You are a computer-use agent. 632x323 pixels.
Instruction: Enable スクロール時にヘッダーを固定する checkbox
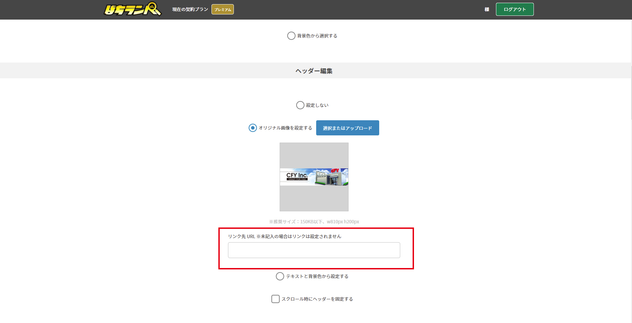coord(275,299)
